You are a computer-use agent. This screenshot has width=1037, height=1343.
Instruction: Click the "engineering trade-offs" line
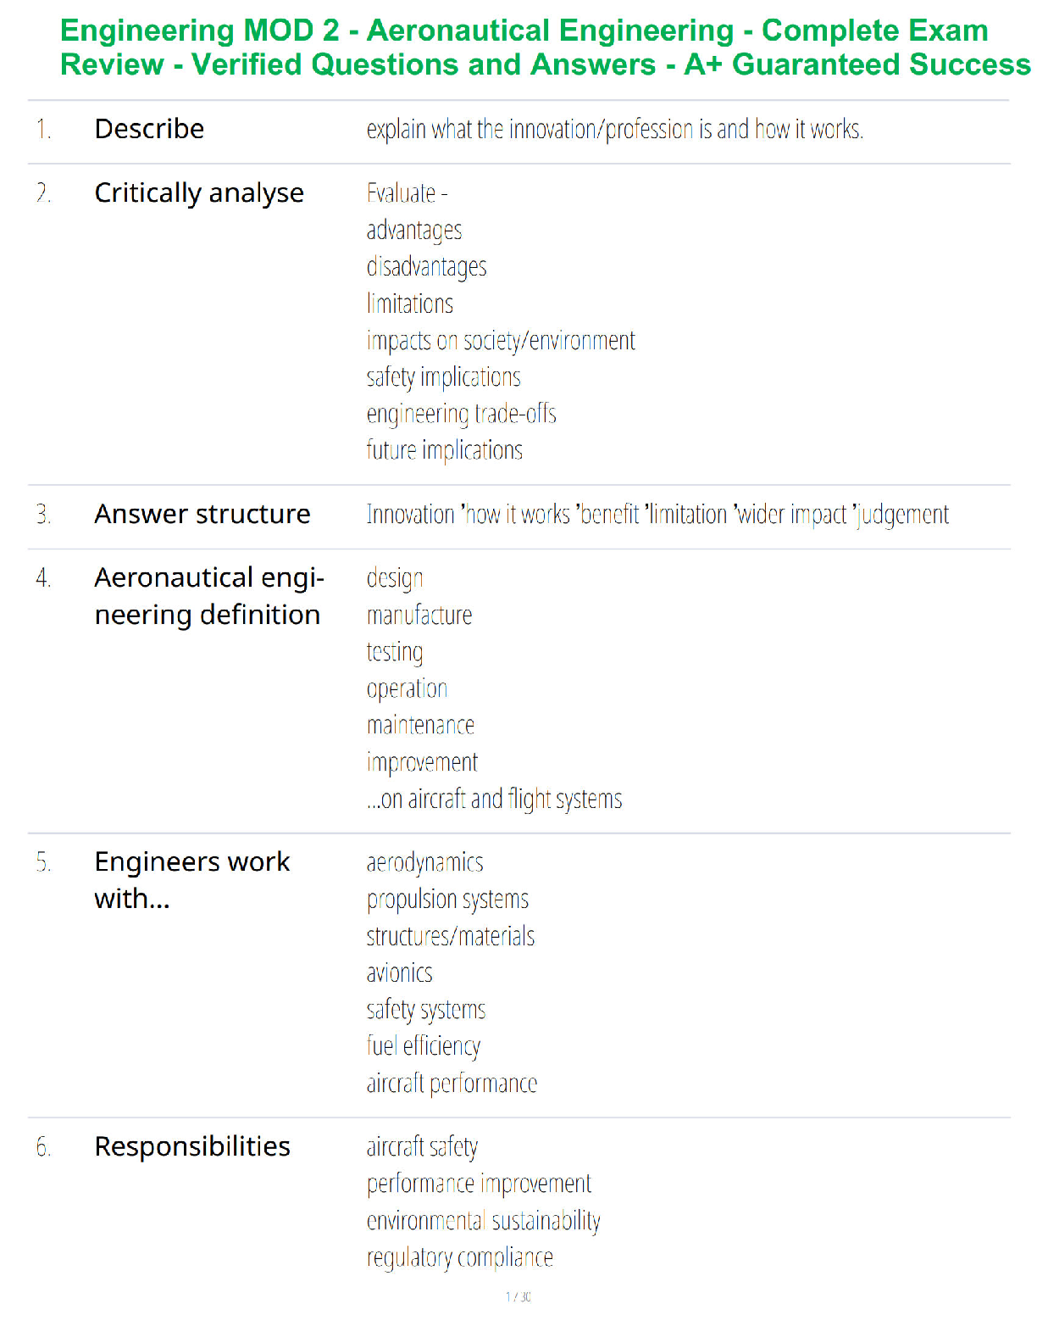(462, 414)
